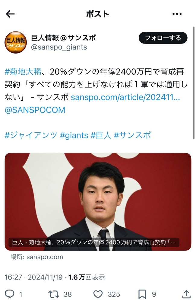Image resolution: width=196 pixels, height=308 pixels.
Task: Open the #サンスポ hashtag
Action: (x=132, y=135)
